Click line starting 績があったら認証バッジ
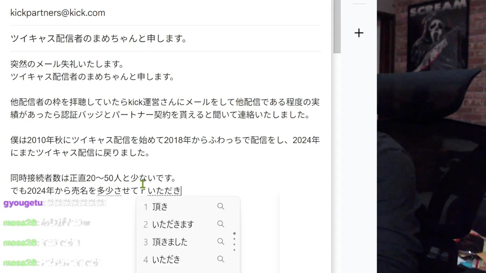The image size is (486, 273). pos(160,115)
